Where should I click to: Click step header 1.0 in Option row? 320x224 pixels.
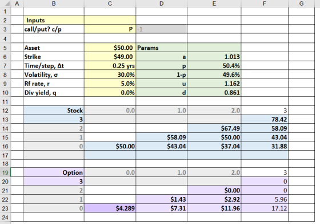pyautogui.click(x=161, y=172)
